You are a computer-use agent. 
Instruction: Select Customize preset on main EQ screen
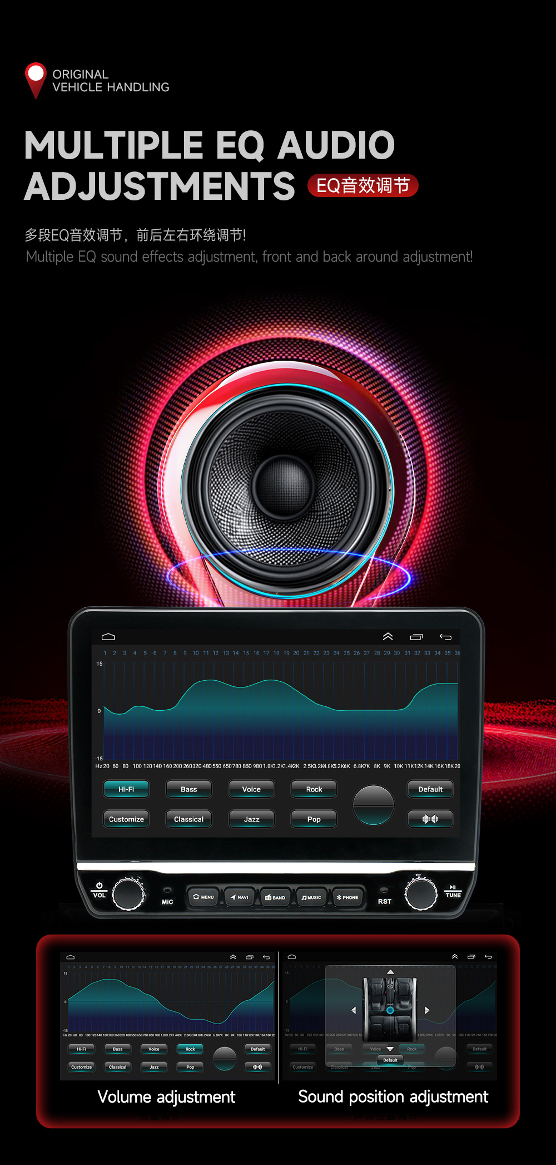[x=126, y=819]
